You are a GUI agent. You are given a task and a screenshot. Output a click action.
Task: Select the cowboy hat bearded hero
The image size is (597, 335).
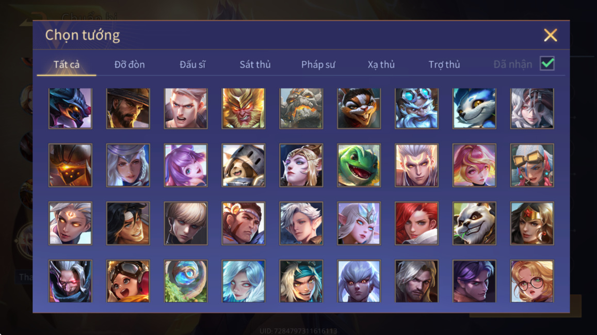pos(128,108)
